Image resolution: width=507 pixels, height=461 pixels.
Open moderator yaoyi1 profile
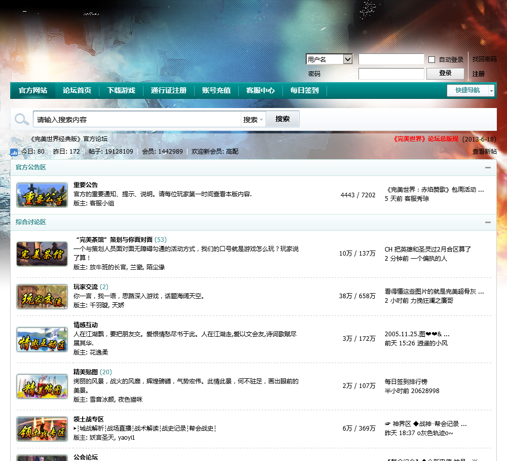pyautogui.click(x=126, y=438)
